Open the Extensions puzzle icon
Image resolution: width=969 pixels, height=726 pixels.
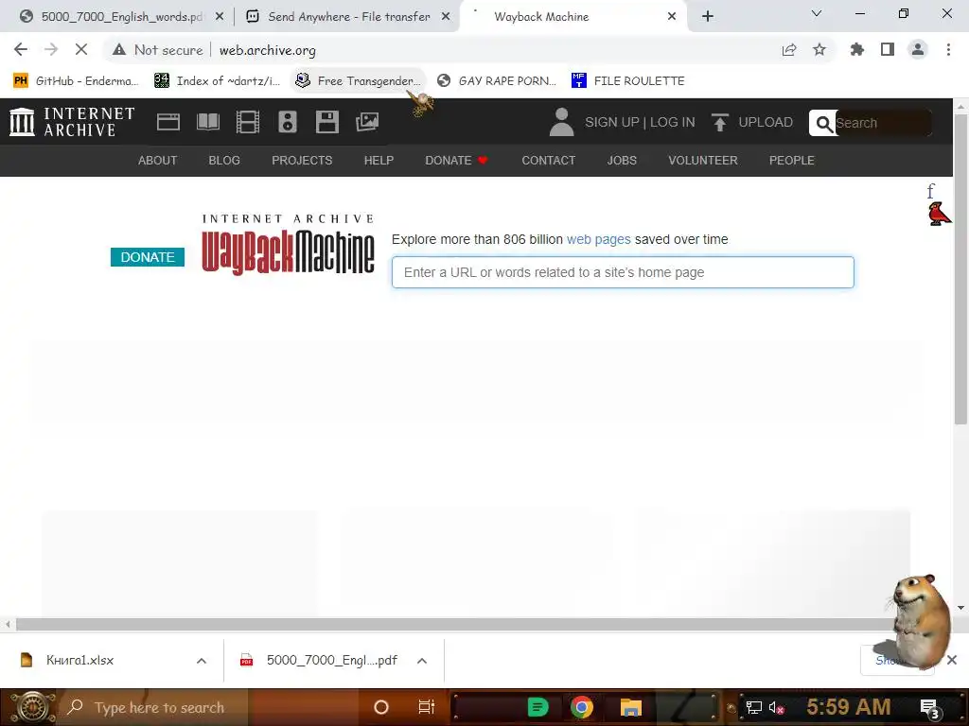tap(857, 49)
